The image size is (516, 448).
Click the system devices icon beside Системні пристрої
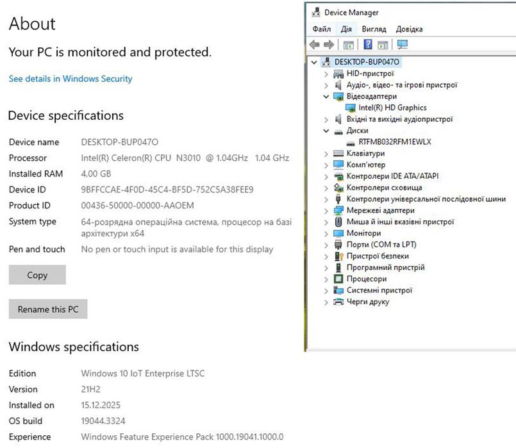point(338,290)
